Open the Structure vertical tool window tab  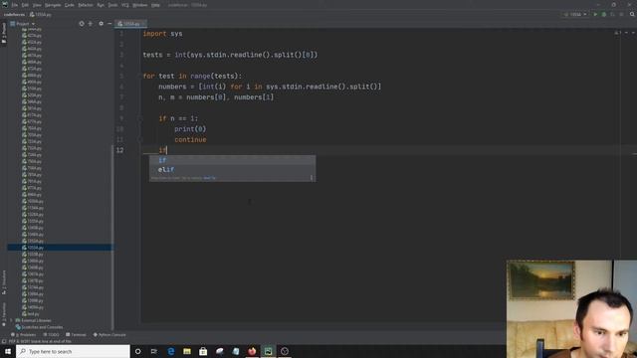pyautogui.click(x=4, y=282)
